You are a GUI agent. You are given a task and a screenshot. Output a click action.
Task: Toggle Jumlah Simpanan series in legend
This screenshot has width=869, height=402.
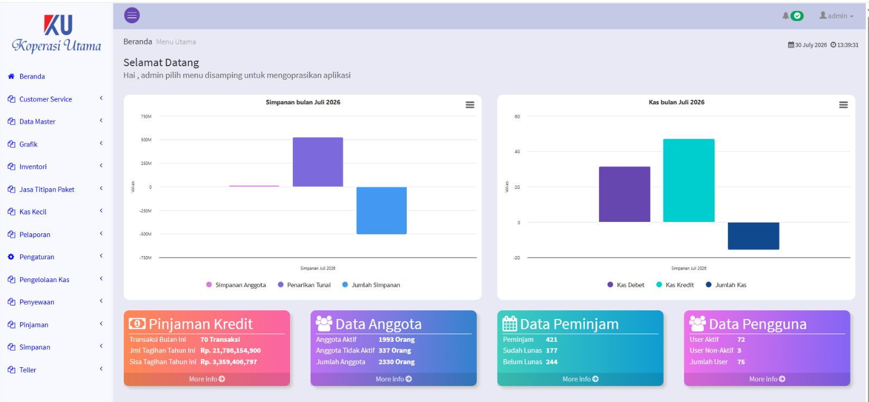click(371, 285)
